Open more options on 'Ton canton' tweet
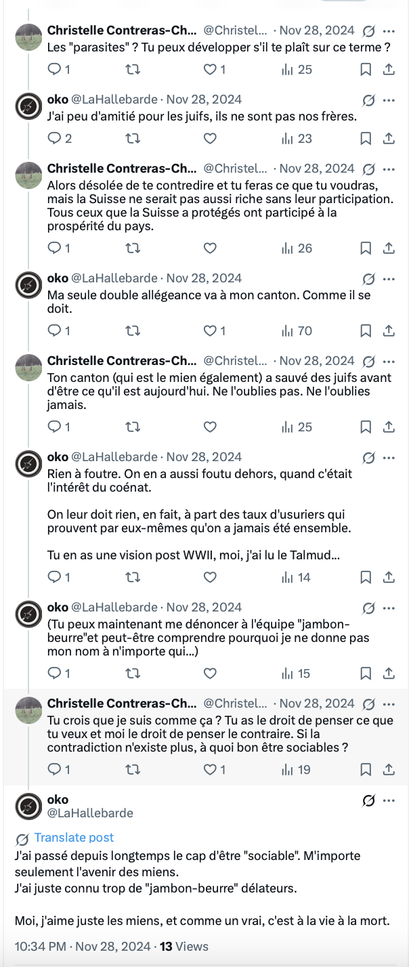Viewport: 409px width, 967px height. click(389, 362)
